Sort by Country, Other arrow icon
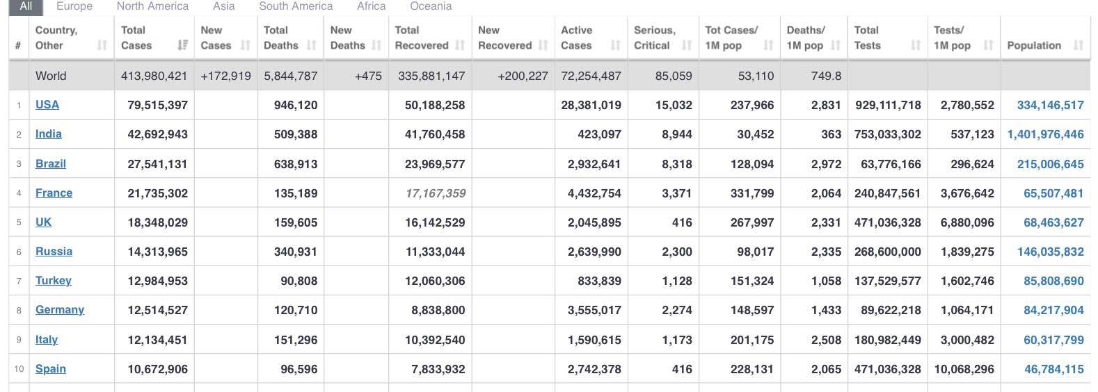Screen dimensions: 1098x392 tap(102, 45)
